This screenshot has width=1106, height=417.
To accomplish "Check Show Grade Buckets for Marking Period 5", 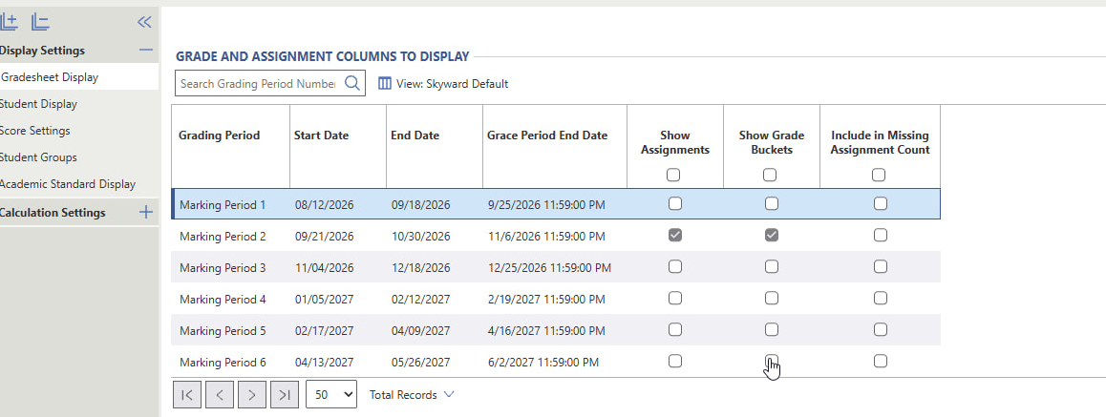I will click(x=772, y=329).
